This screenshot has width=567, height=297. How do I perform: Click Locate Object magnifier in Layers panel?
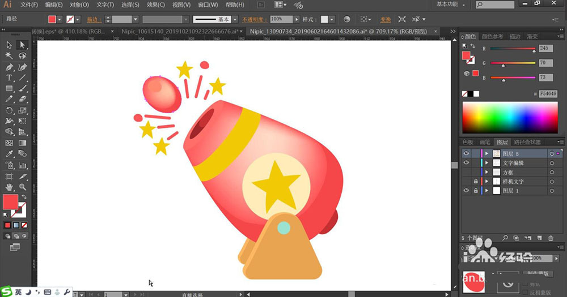(505, 238)
